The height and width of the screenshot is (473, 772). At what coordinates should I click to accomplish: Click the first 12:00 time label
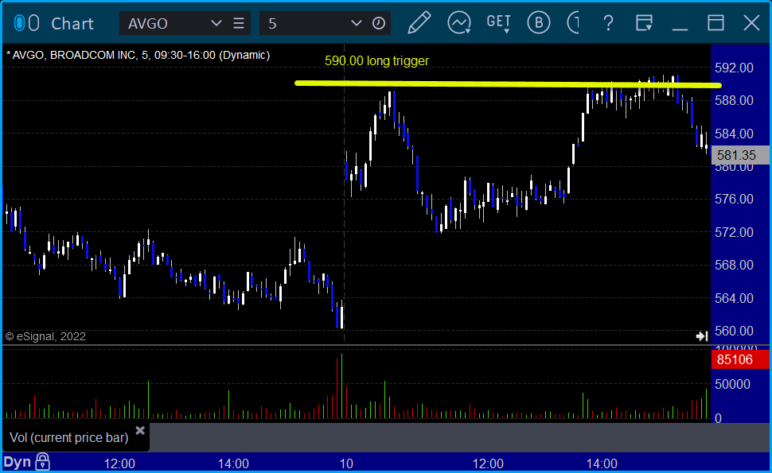pyautogui.click(x=119, y=463)
